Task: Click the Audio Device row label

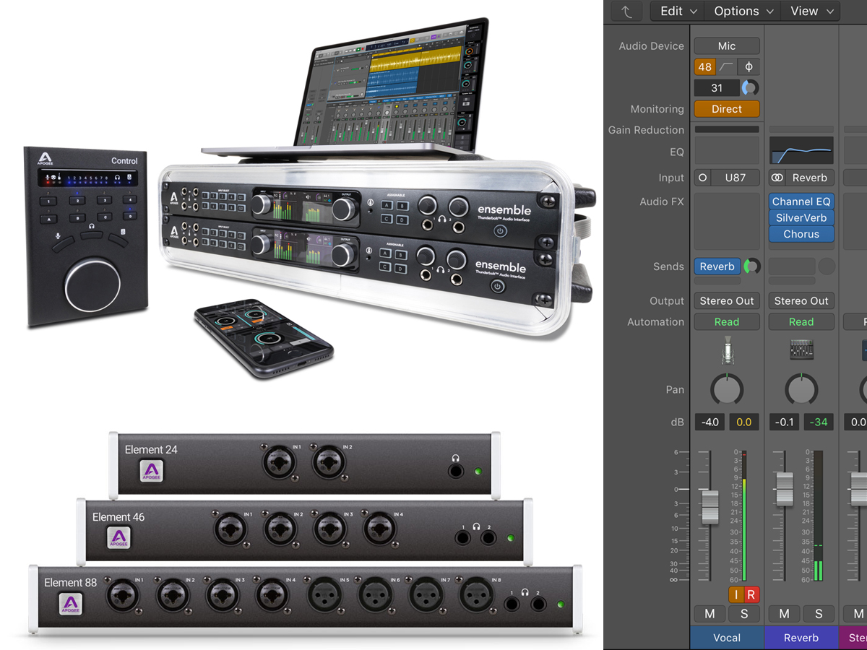Action: pyautogui.click(x=651, y=45)
